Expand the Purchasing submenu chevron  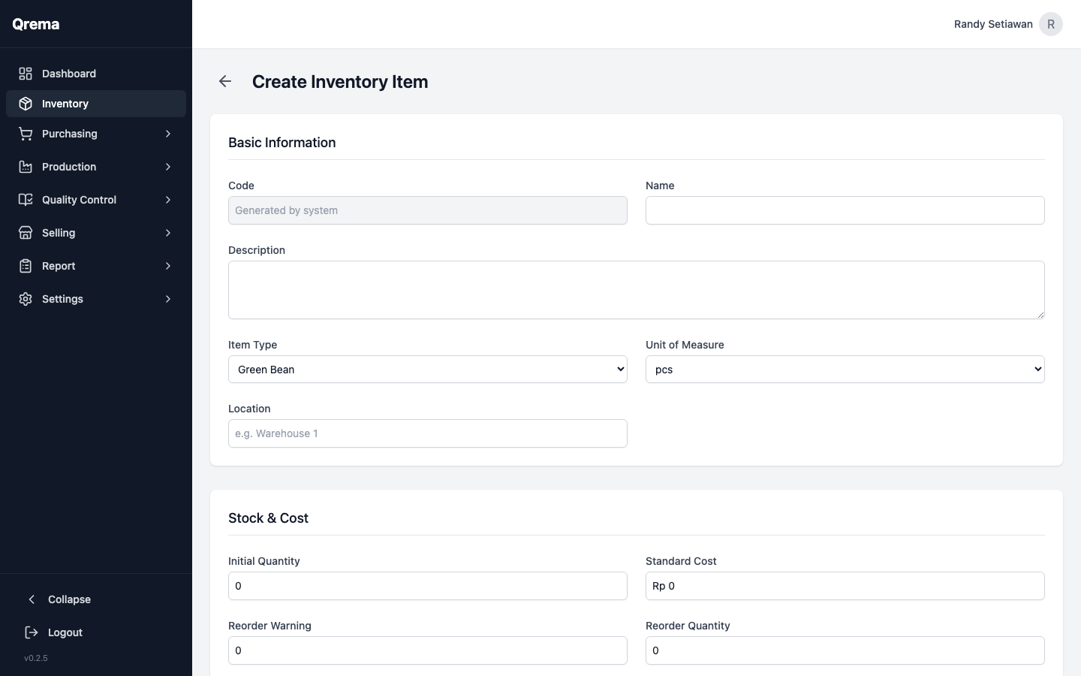point(167,134)
